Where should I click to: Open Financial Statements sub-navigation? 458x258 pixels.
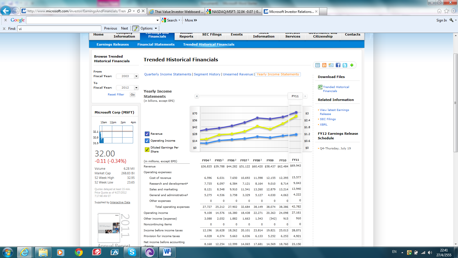[156, 44]
